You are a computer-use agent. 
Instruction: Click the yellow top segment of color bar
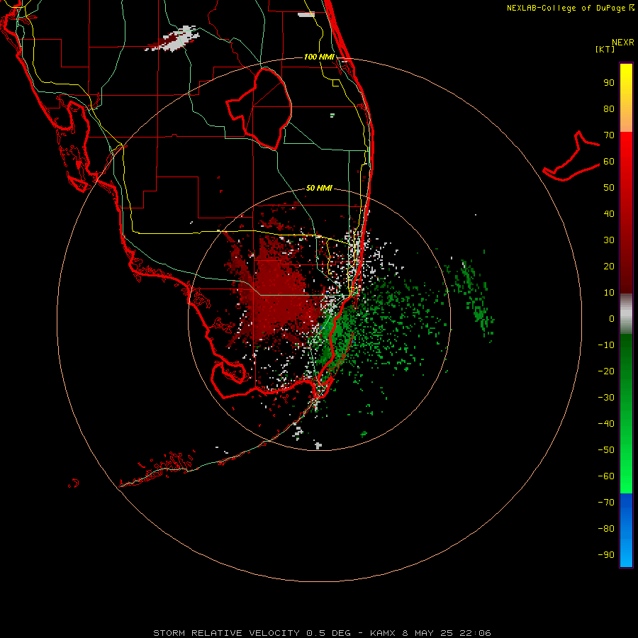626,98
